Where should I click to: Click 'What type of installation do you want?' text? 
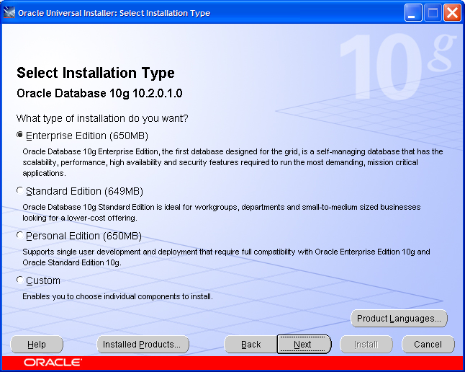[102, 118]
